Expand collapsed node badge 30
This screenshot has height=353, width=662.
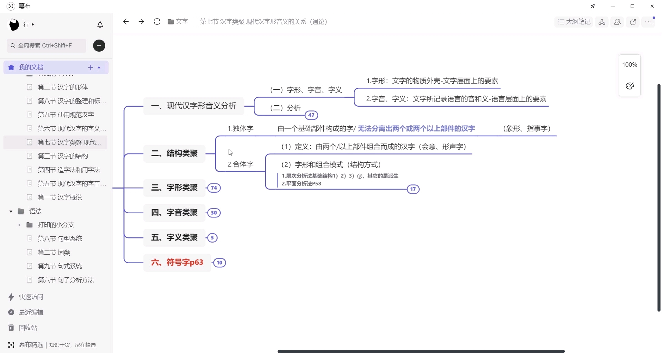pyautogui.click(x=214, y=213)
